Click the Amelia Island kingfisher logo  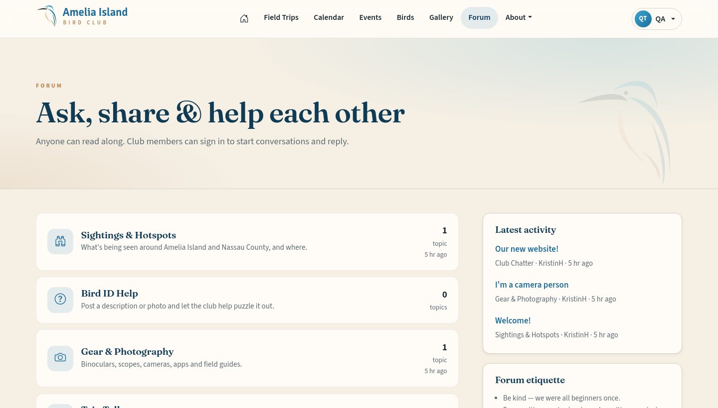point(46,16)
